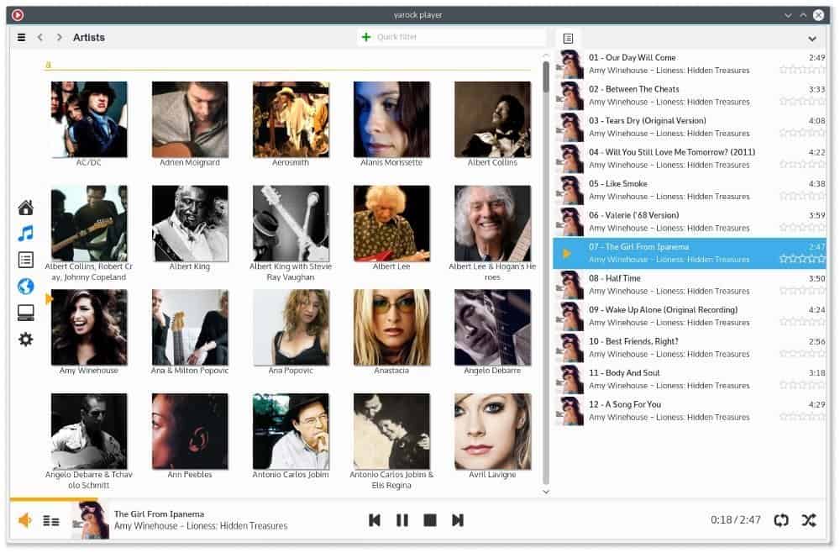Go forward with the right arrow
The image size is (840, 553).
click(59, 38)
